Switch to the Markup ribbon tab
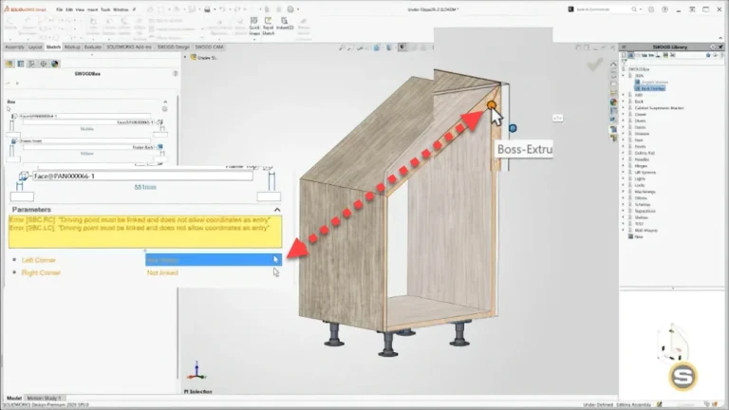 pos(72,47)
